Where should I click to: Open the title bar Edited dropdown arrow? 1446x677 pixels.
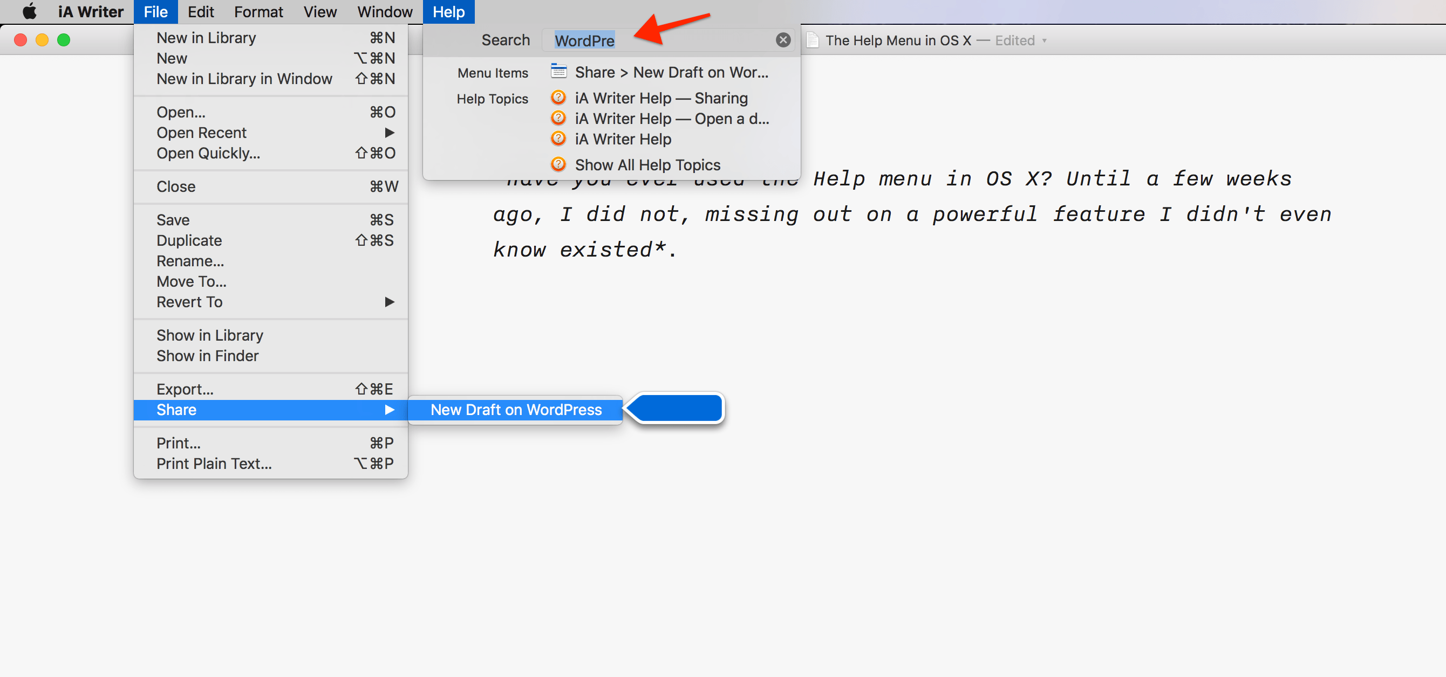click(1045, 40)
